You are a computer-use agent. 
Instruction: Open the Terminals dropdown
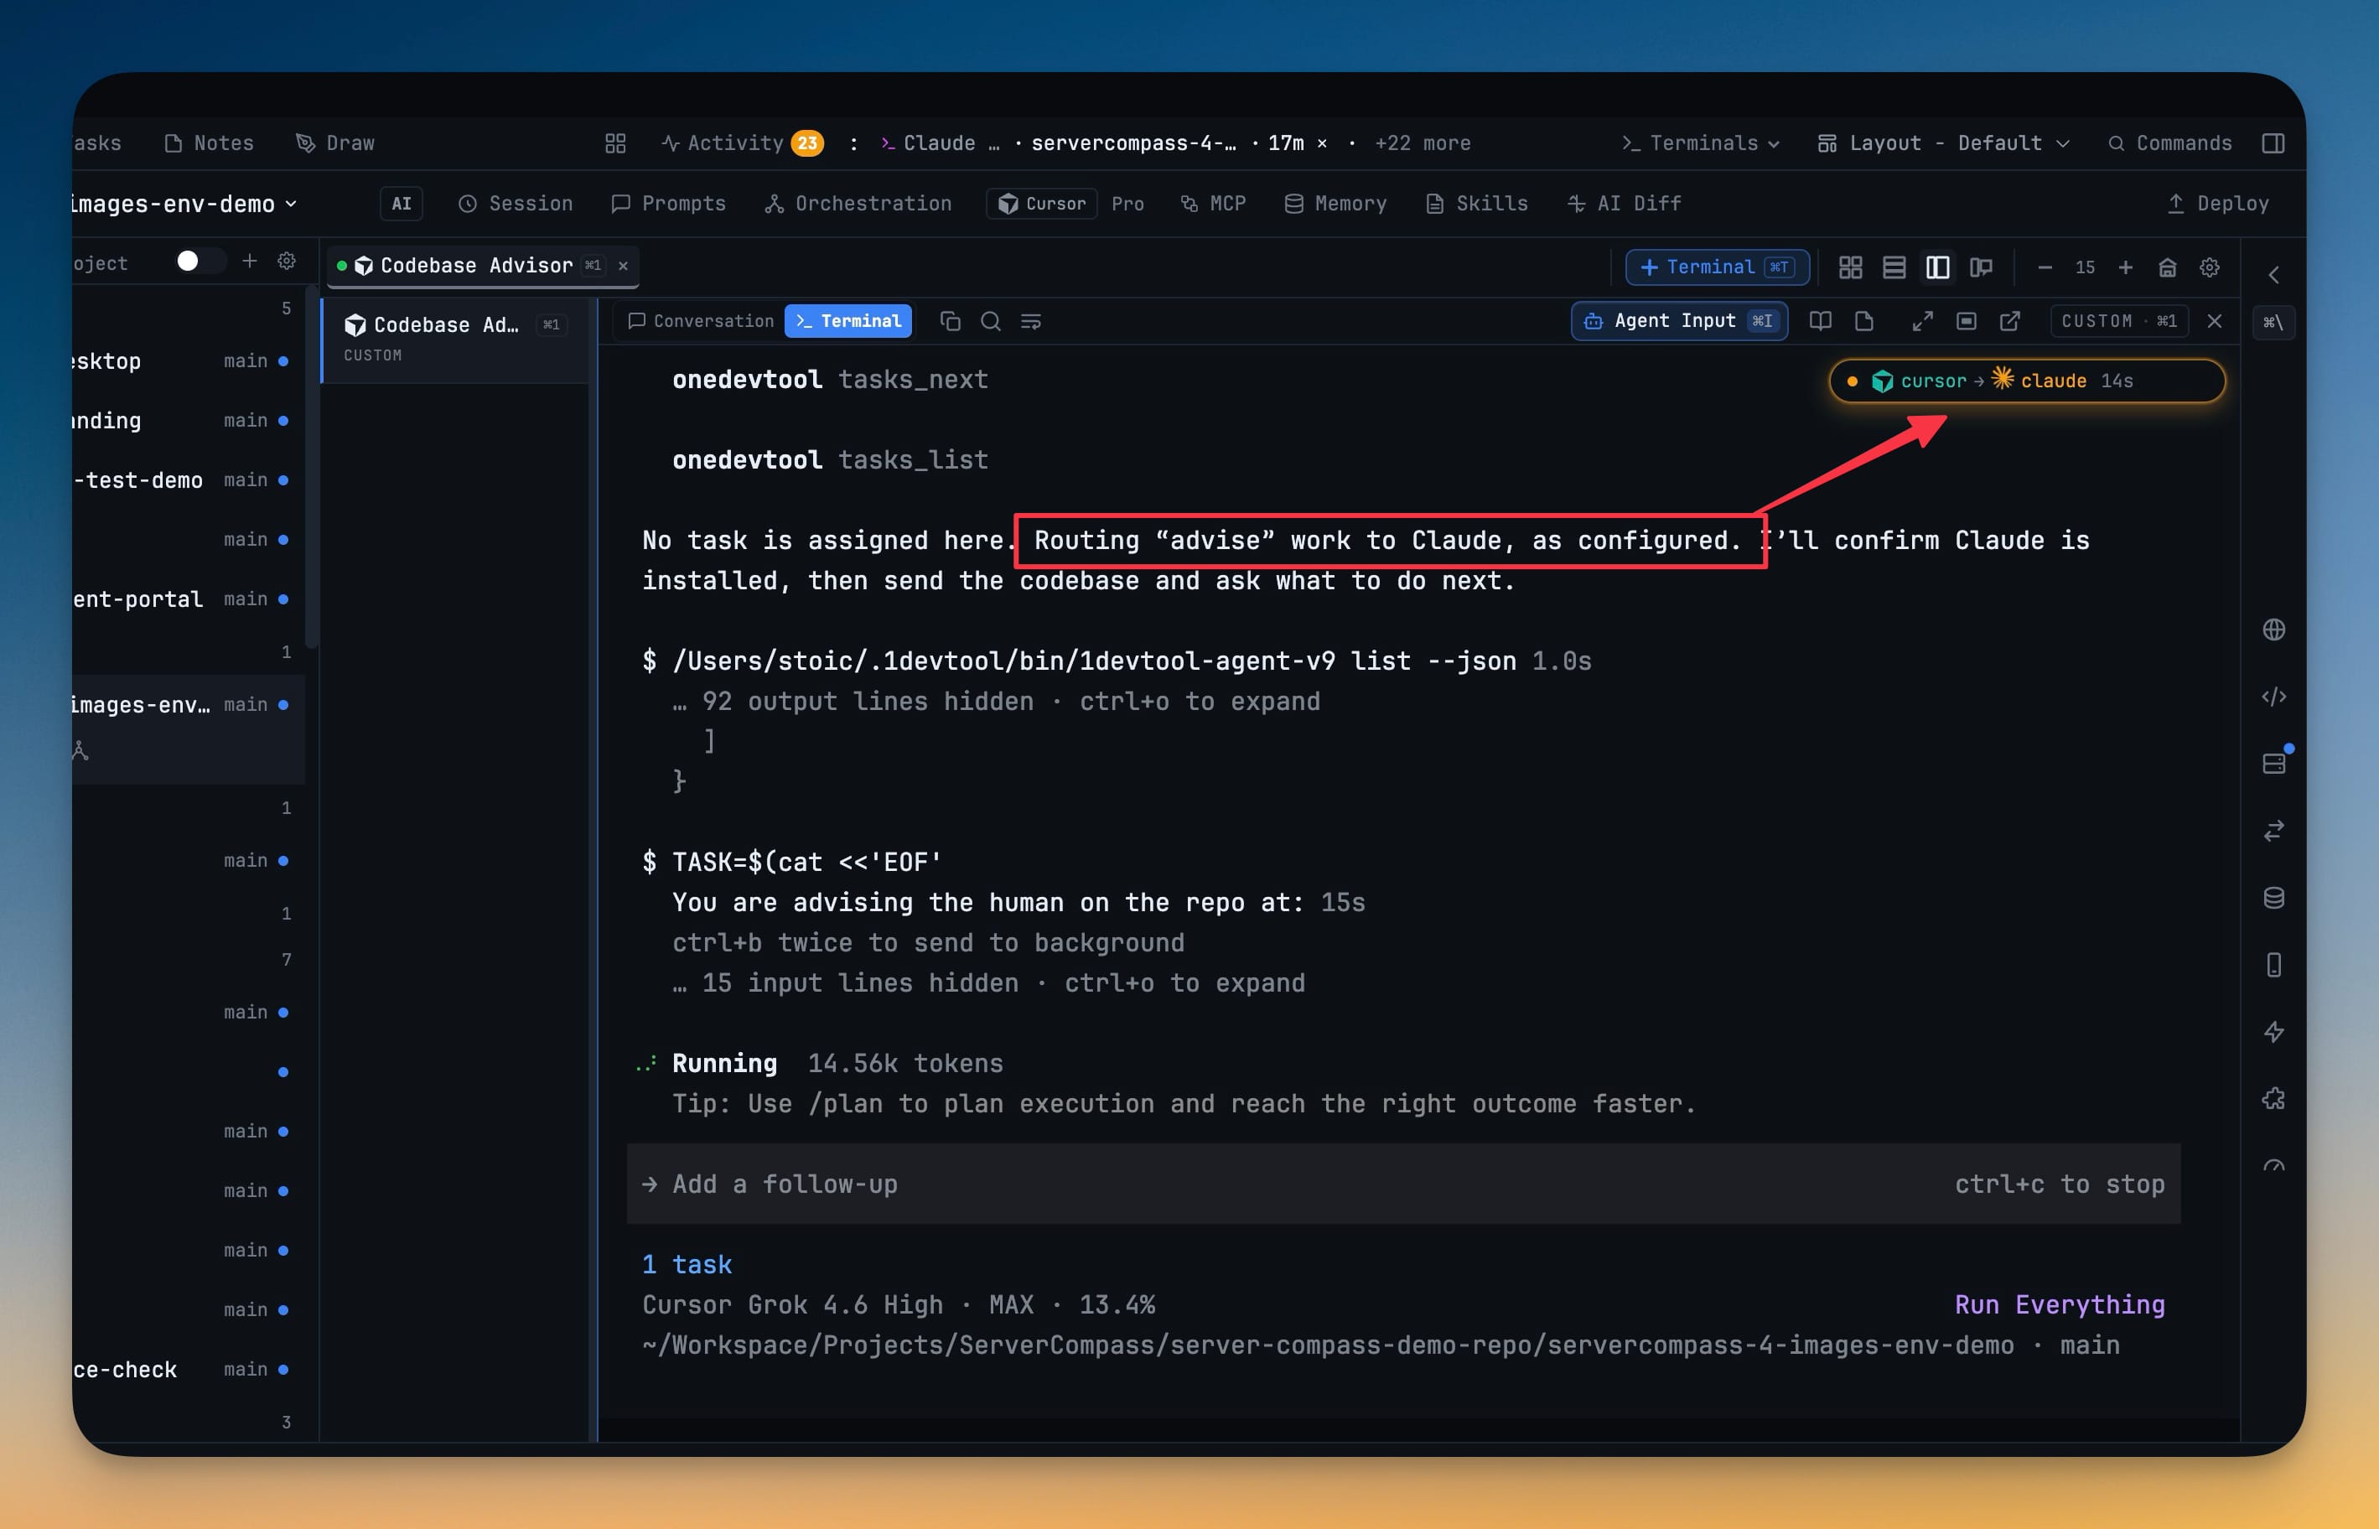[1700, 143]
